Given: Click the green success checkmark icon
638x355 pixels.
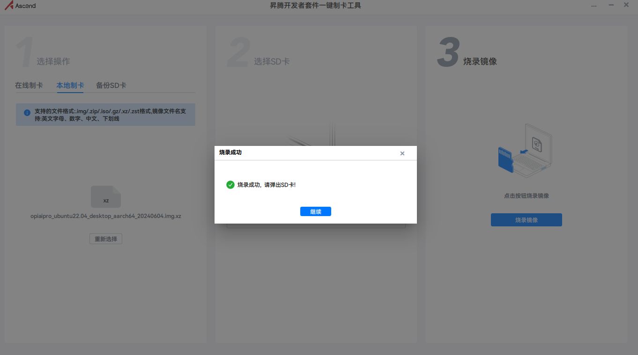Looking at the screenshot, I should tap(230, 184).
